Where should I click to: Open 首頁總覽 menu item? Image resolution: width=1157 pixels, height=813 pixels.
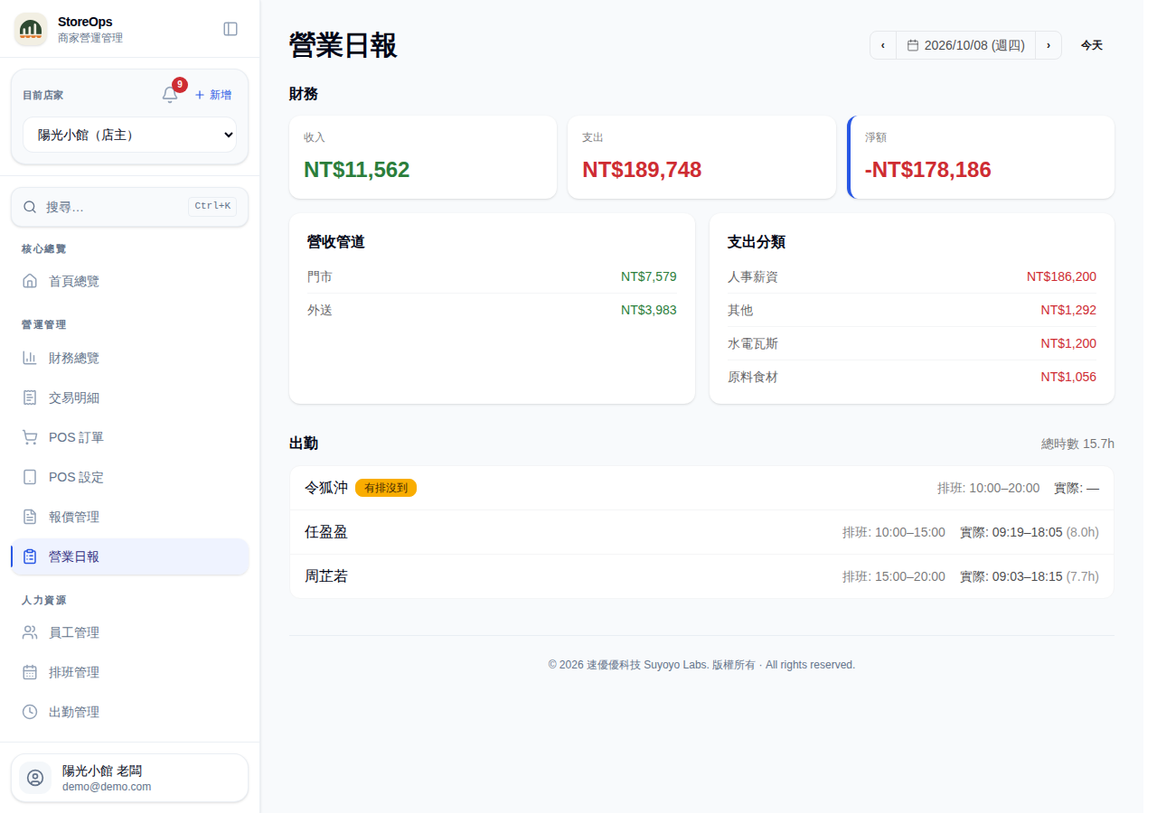[129, 281]
